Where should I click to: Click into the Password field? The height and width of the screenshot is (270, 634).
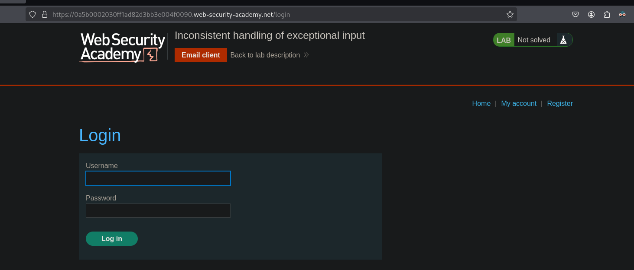158,211
